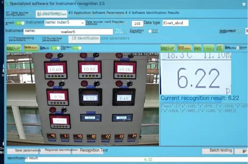Open the Instrument name dropdown showing nuber5
Viewport: 248px width, 164px height.
point(65,23)
